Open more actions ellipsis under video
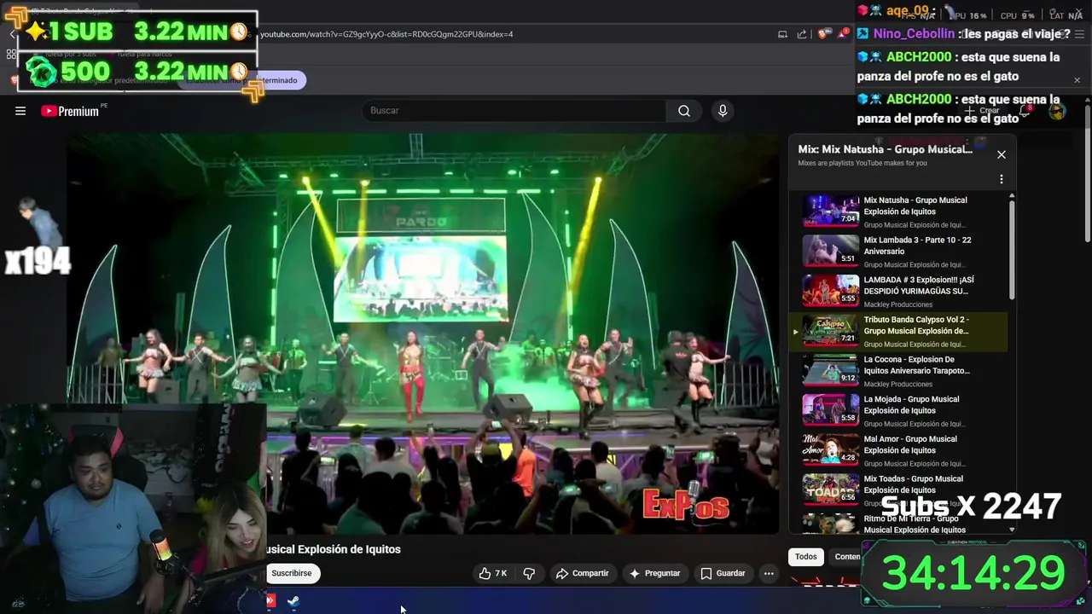The height and width of the screenshot is (614, 1092). pyautogui.click(x=769, y=573)
